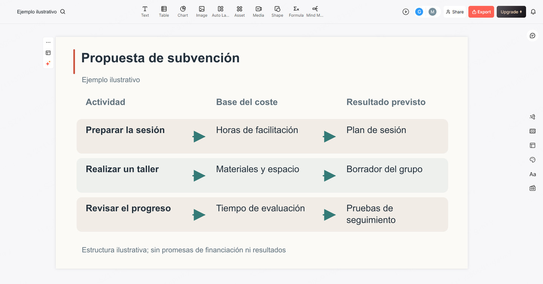Select arrow after 'Preparar la sesión'
Viewport: 543px width, 284px height.
click(x=199, y=137)
